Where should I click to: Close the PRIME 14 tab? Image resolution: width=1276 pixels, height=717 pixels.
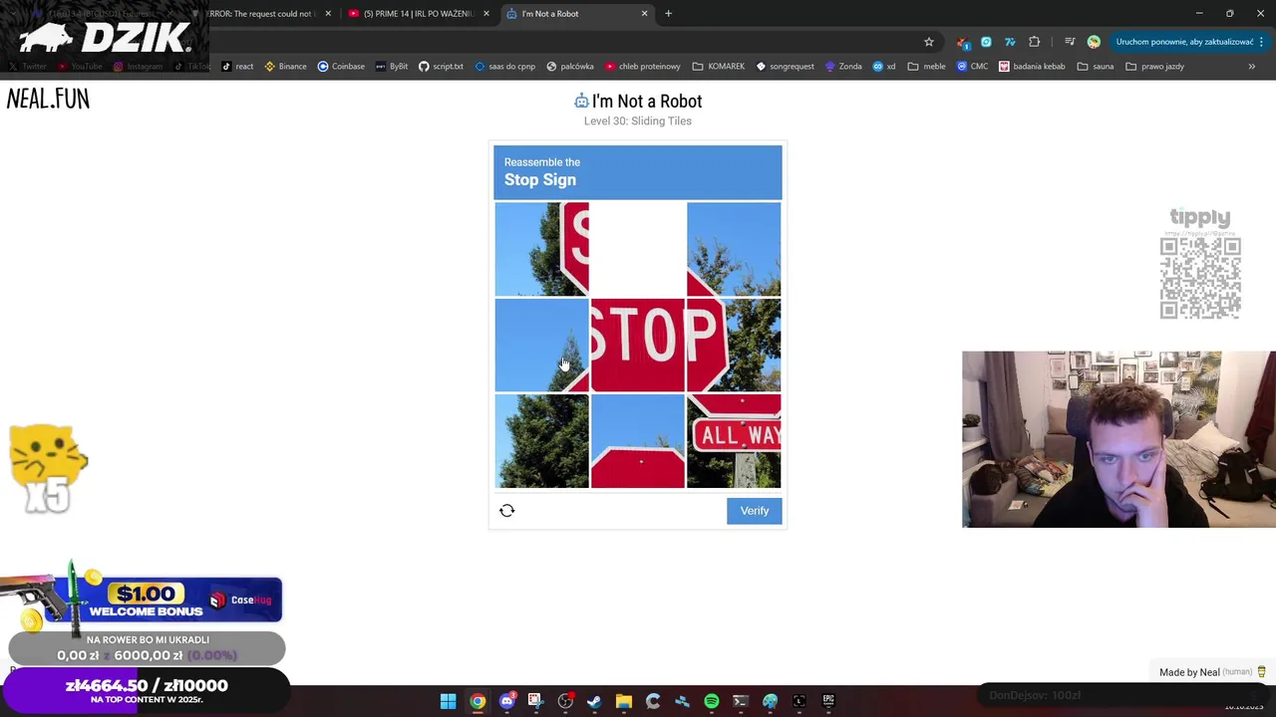coord(486,14)
